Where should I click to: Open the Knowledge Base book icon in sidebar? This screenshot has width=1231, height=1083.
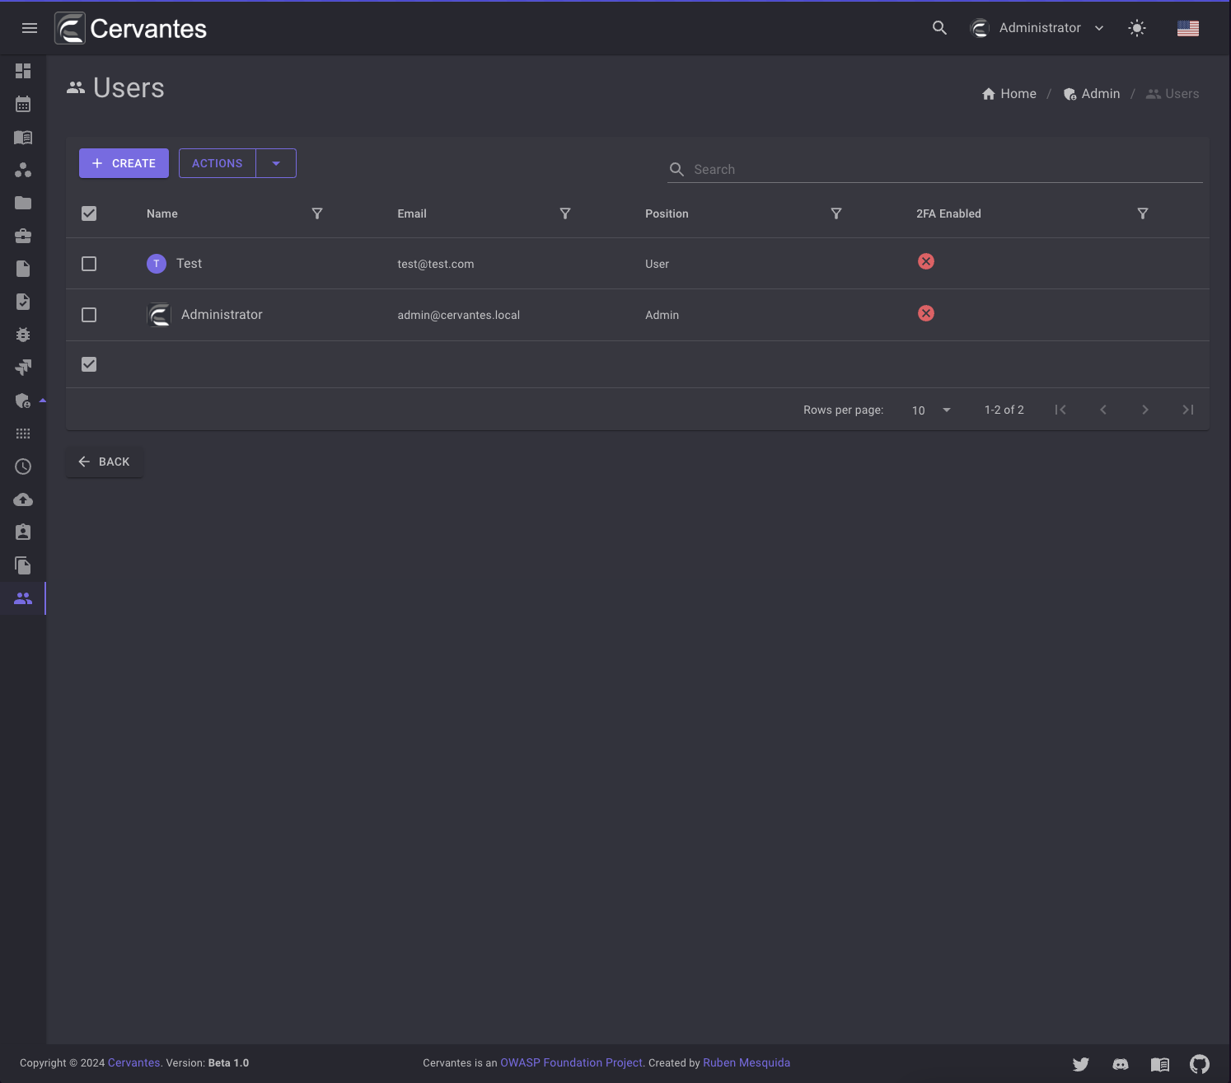pyautogui.click(x=23, y=137)
